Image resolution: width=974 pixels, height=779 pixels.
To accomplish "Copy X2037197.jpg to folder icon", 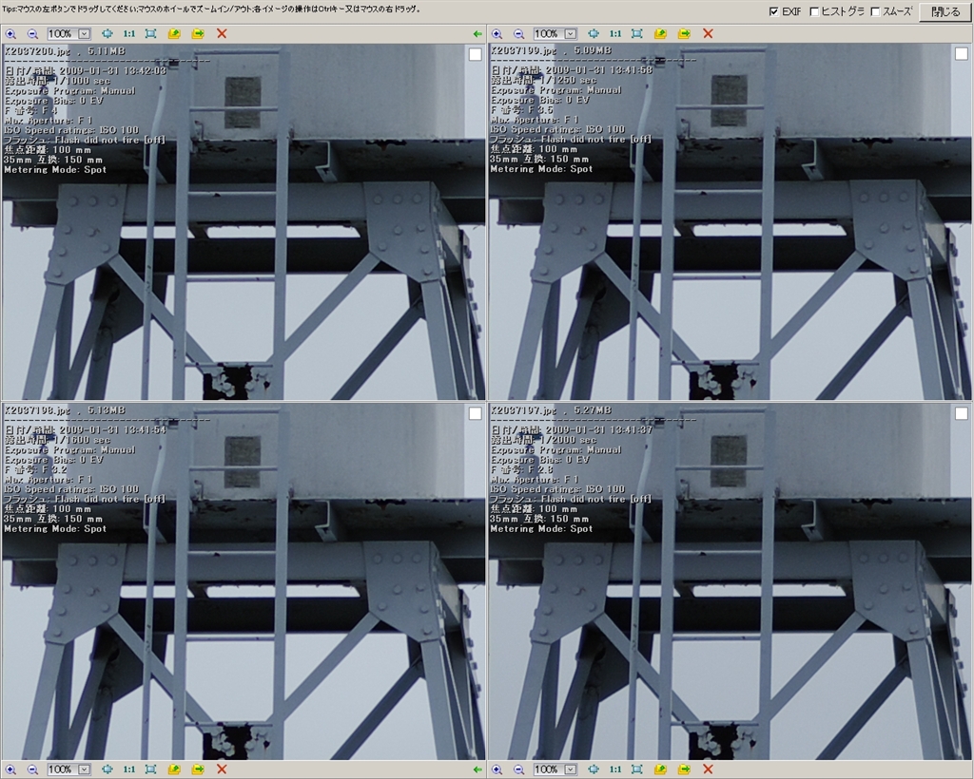I will 660,769.
